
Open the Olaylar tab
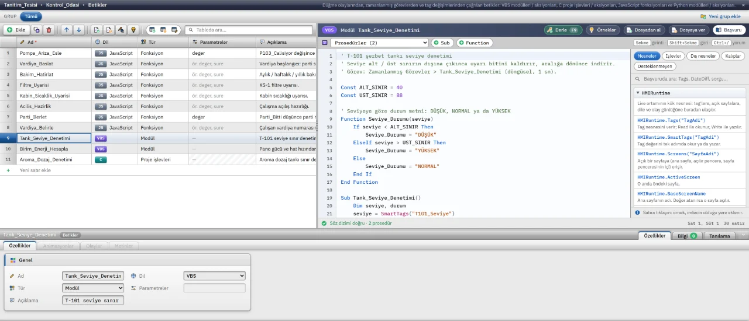94,246
